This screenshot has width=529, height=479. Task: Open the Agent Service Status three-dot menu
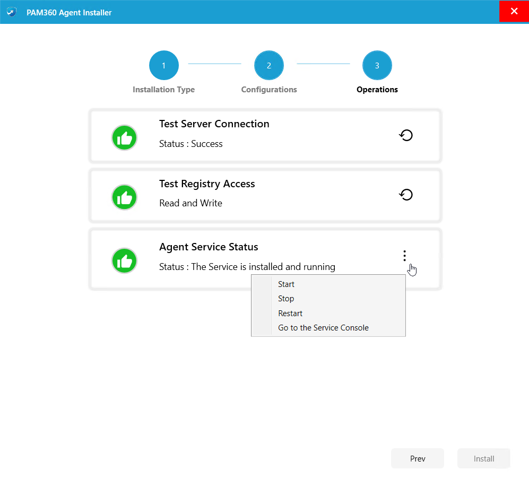[x=404, y=256]
